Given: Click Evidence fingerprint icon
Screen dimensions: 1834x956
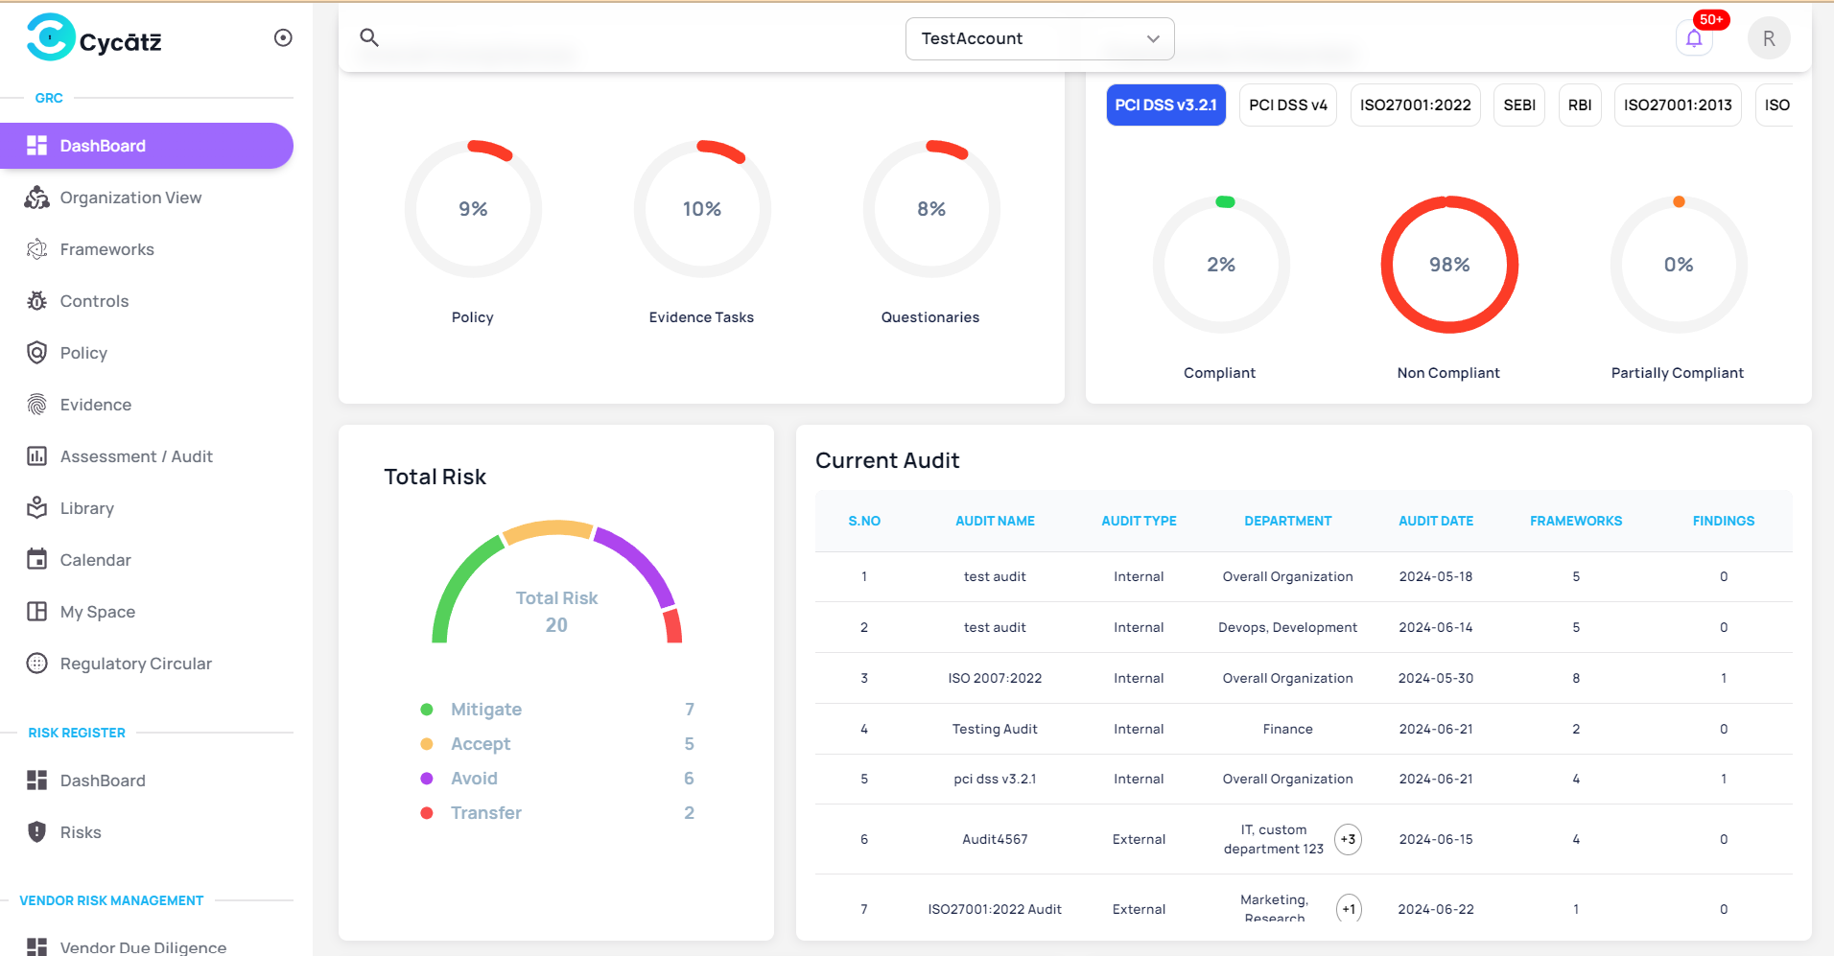Looking at the screenshot, I should click(36, 405).
